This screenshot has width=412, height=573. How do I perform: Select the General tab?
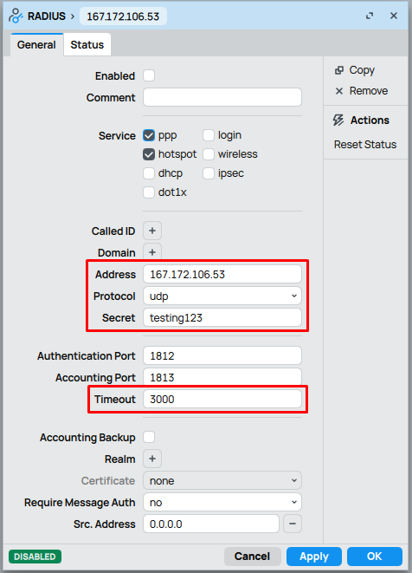36,44
